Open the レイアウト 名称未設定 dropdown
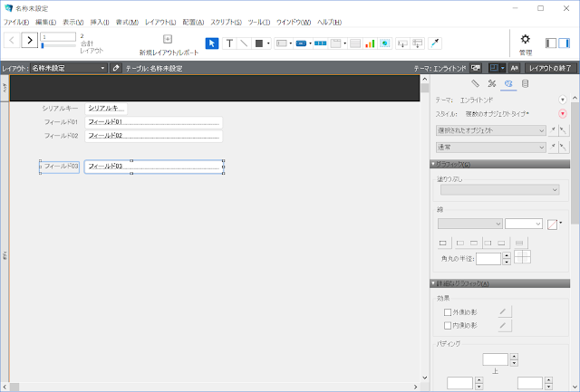Viewport: 580px width, 392px height. pyautogui.click(x=69, y=68)
